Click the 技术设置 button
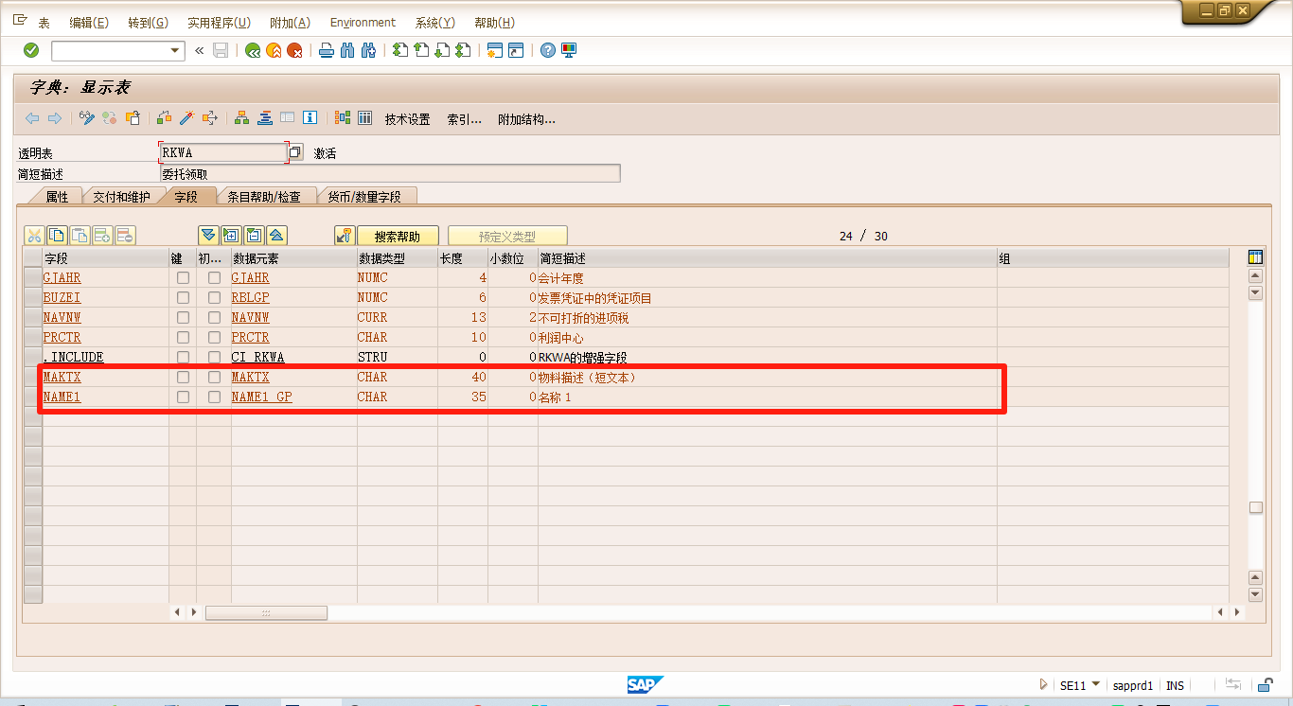 click(x=407, y=118)
